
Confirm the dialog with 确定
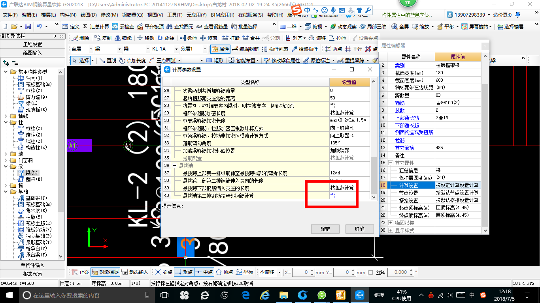pos(325,229)
